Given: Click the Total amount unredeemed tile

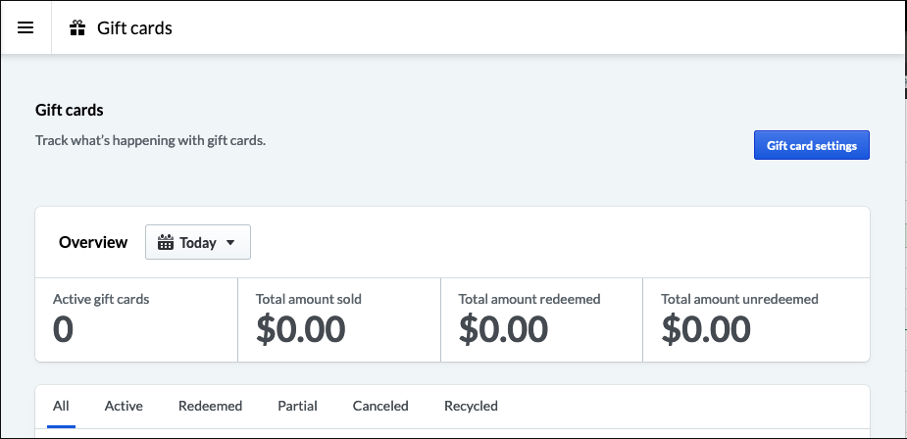Looking at the screenshot, I should 756,319.
